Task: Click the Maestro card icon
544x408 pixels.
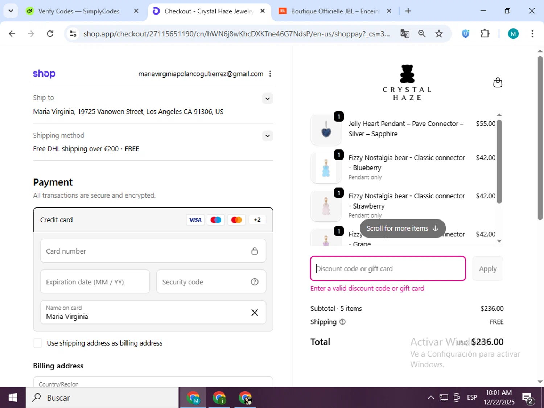Action: click(x=216, y=220)
